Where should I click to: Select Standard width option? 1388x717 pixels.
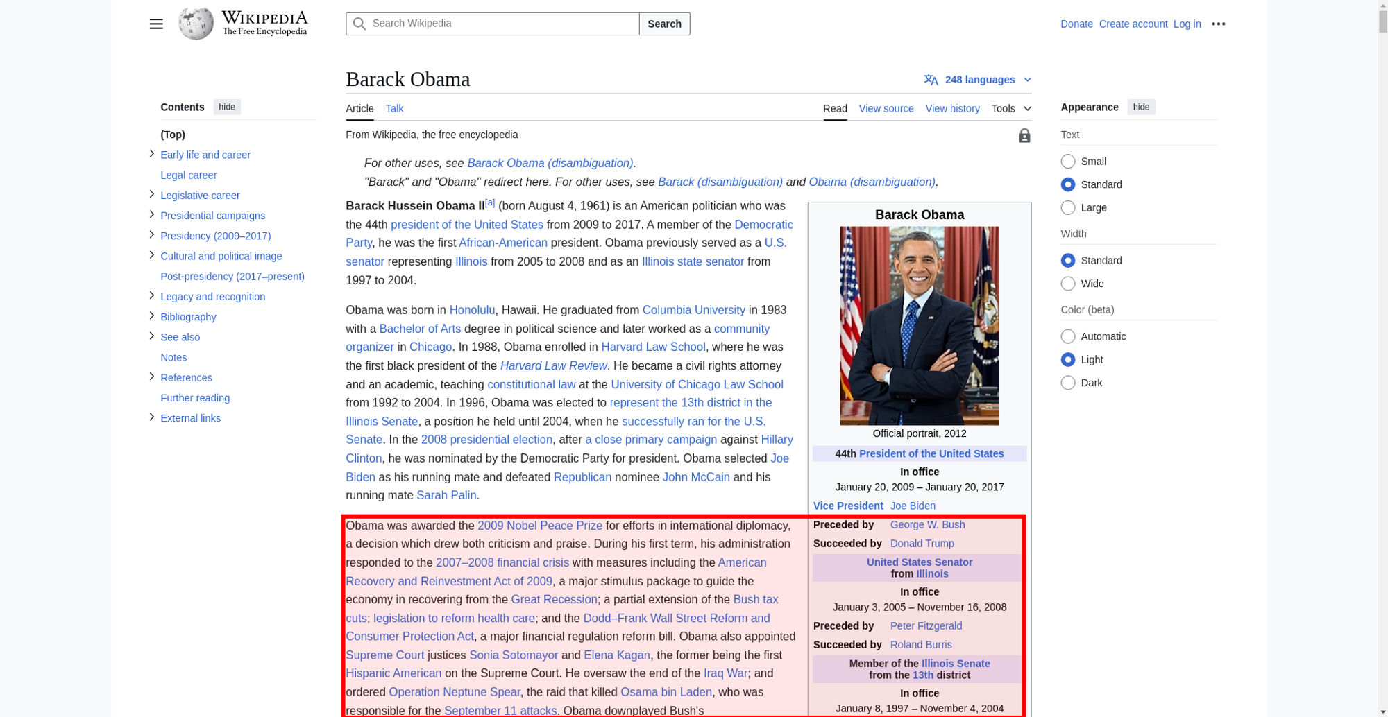coord(1068,261)
